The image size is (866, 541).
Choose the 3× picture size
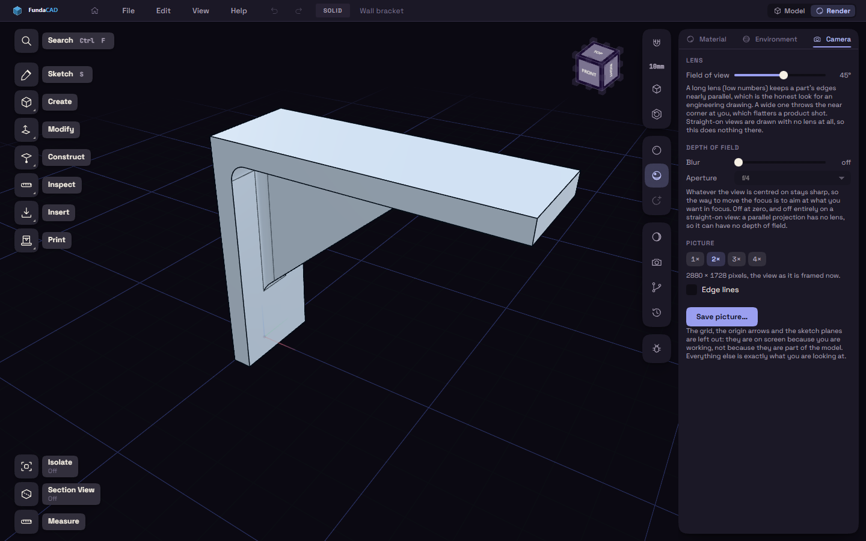pos(736,259)
